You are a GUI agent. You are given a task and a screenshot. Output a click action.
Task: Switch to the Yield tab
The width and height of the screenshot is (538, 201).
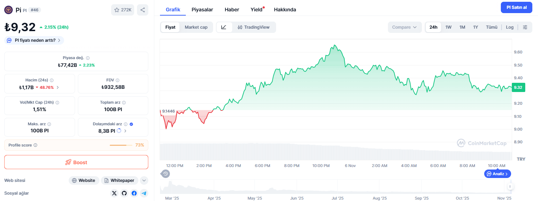(x=257, y=10)
